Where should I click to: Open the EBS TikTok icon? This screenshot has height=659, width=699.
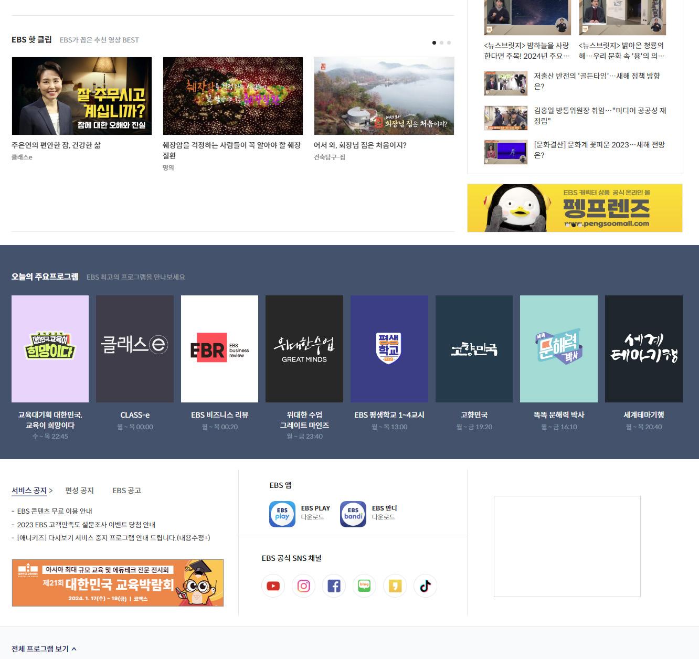(425, 586)
